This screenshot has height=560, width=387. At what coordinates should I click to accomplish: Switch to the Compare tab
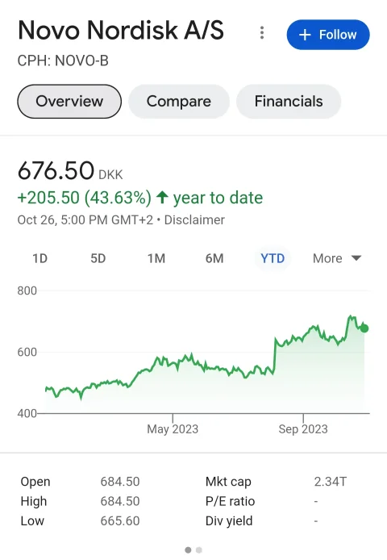point(179,102)
